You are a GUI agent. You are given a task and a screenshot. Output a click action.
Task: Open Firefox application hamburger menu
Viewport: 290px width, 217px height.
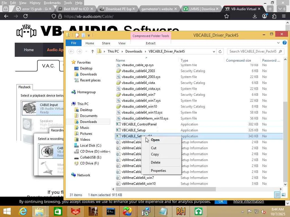click(x=284, y=16)
